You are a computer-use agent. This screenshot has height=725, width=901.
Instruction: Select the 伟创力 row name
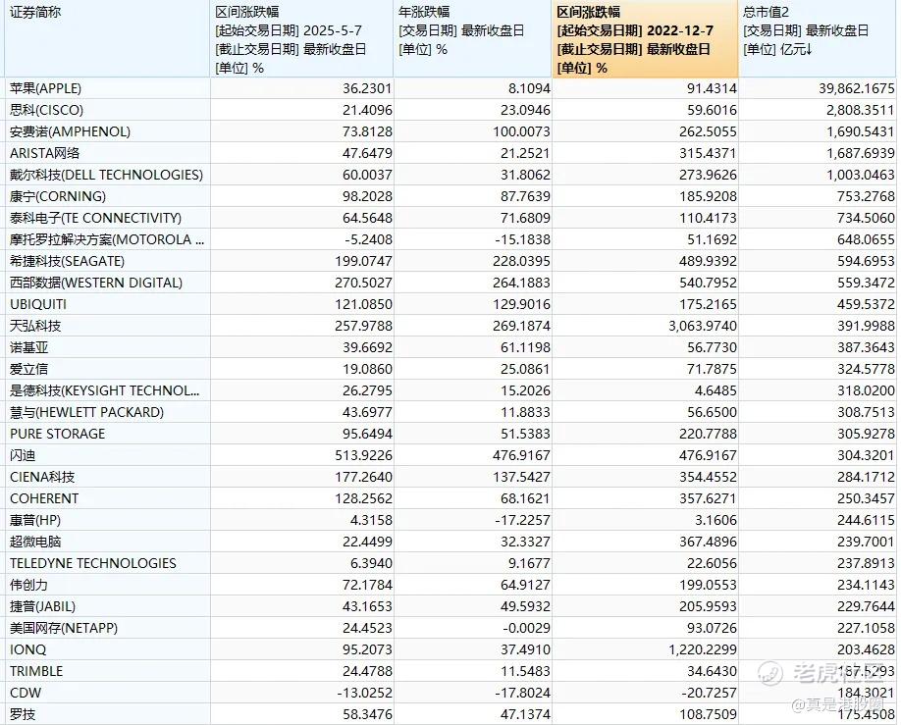point(28,585)
